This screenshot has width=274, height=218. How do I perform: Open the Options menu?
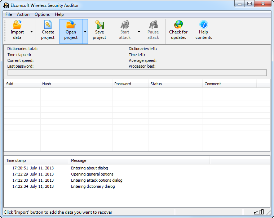point(42,14)
